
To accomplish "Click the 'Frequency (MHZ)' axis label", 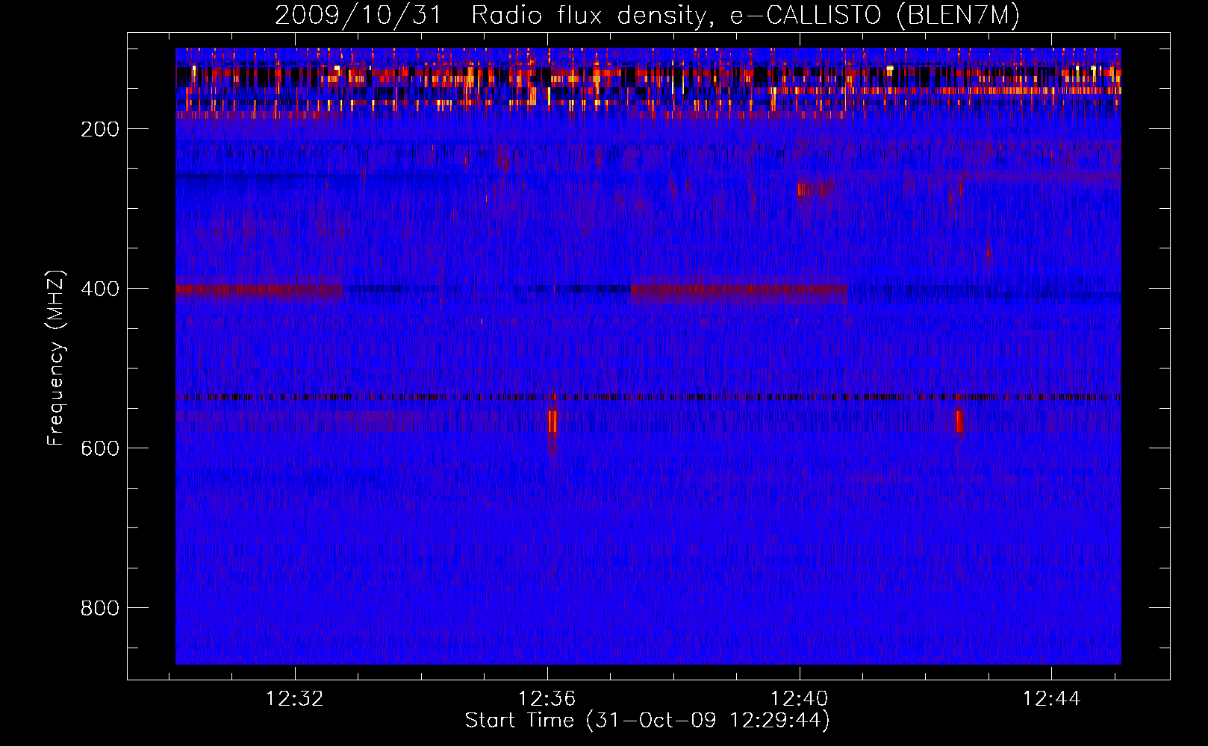I will point(56,358).
